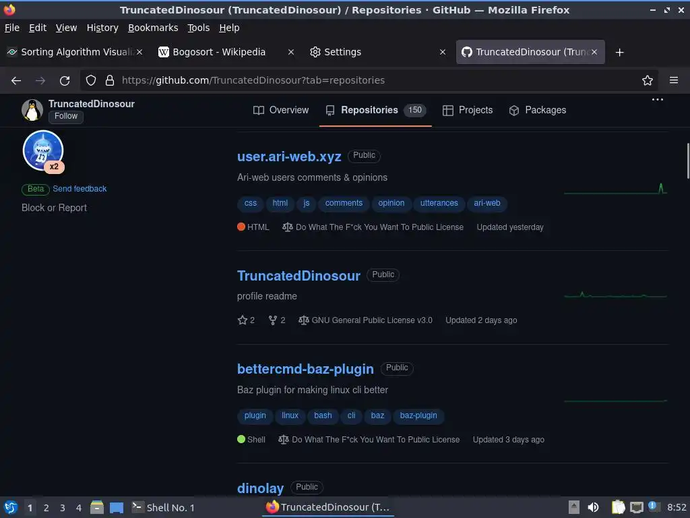Open the desktop start menu icon
Screen dimensions: 690x518
(11, 507)
